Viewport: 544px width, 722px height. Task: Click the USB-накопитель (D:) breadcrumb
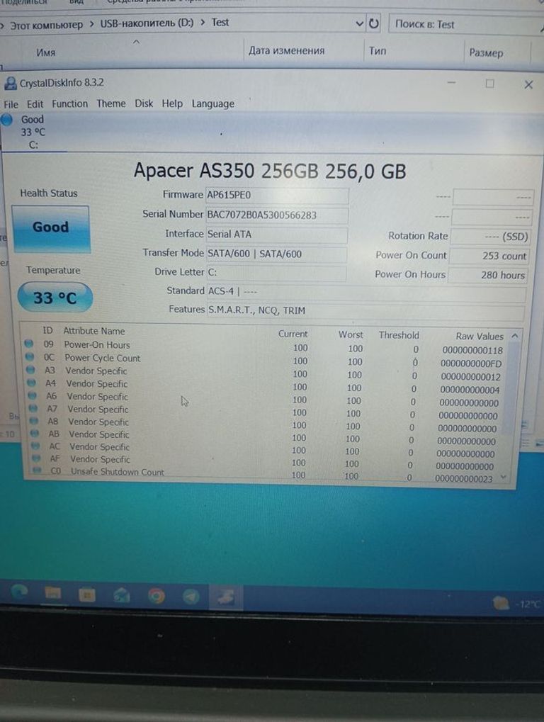click(147, 23)
